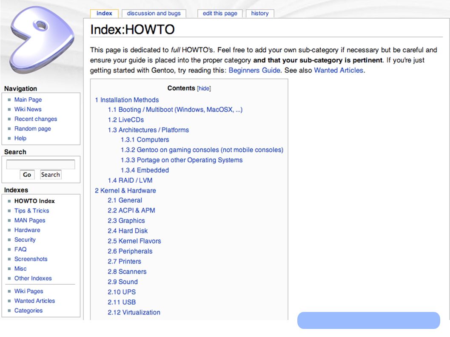Jump to 2.2 ACPI & APM
The height and width of the screenshot is (337, 450).
(x=131, y=210)
